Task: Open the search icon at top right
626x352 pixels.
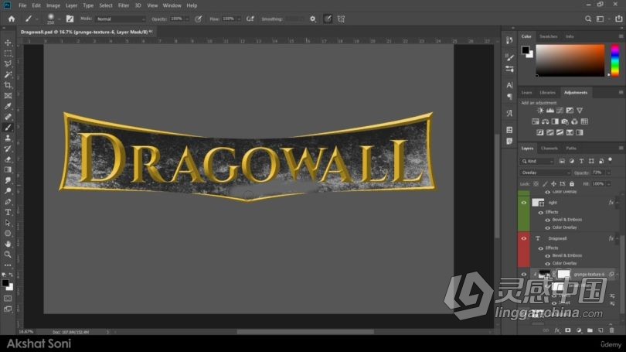Action: click(588, 19)
